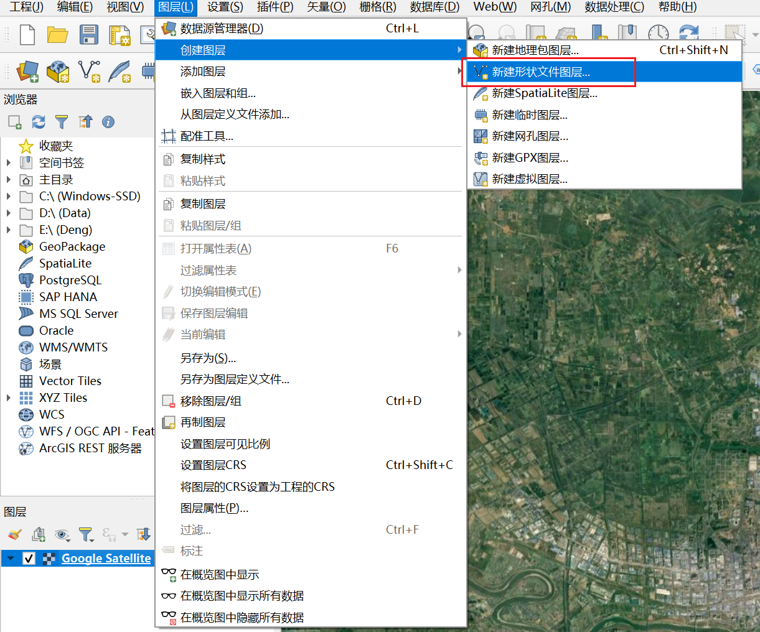Viewport: 760px width, 632px height.
Task: Uncheck the Google Satellite layer checkbox
Action: point(29,559)
